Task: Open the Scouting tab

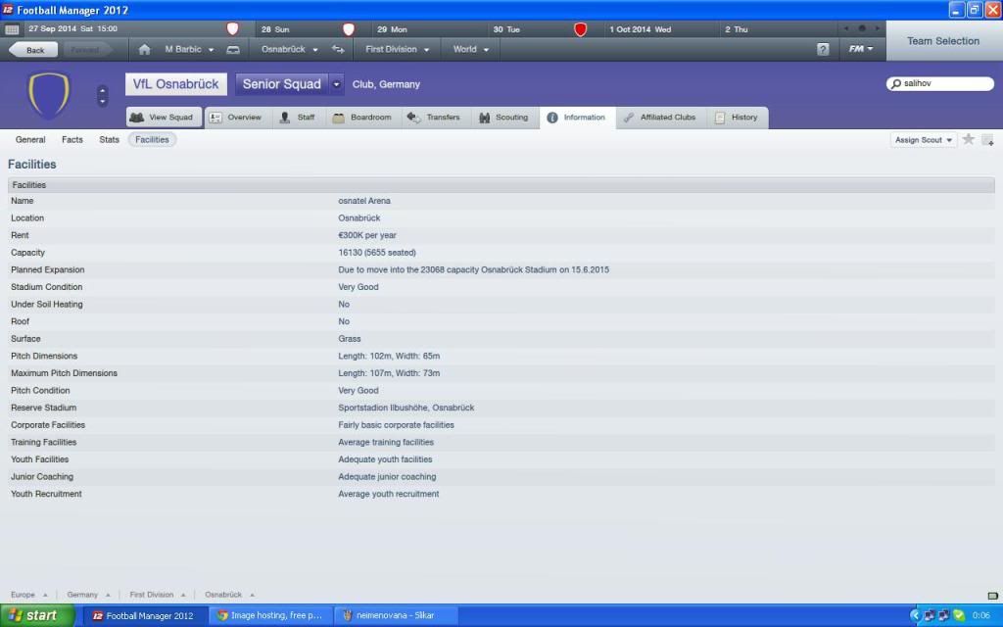Action: tap(504, 118)
